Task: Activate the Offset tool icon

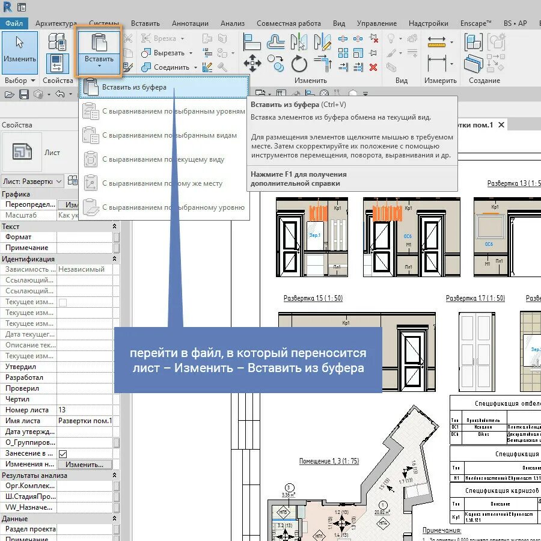Action: [x=276, y=41]
